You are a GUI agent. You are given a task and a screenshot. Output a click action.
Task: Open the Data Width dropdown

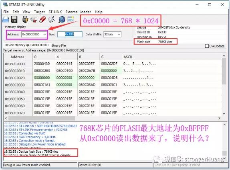pyautogui.click(x=119, y=35)
